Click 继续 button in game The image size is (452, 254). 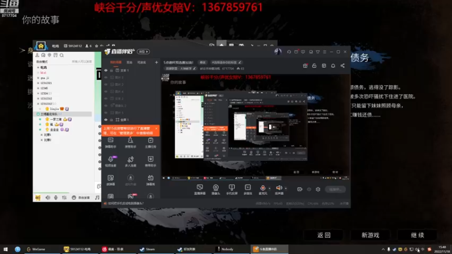pyautogui.click(x=418, y=235)
